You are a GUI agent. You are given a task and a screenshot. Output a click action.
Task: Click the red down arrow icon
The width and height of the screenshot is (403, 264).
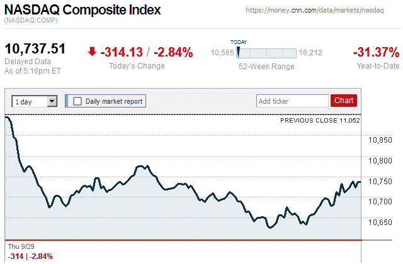pyautogui.click(x=92, y=52)
